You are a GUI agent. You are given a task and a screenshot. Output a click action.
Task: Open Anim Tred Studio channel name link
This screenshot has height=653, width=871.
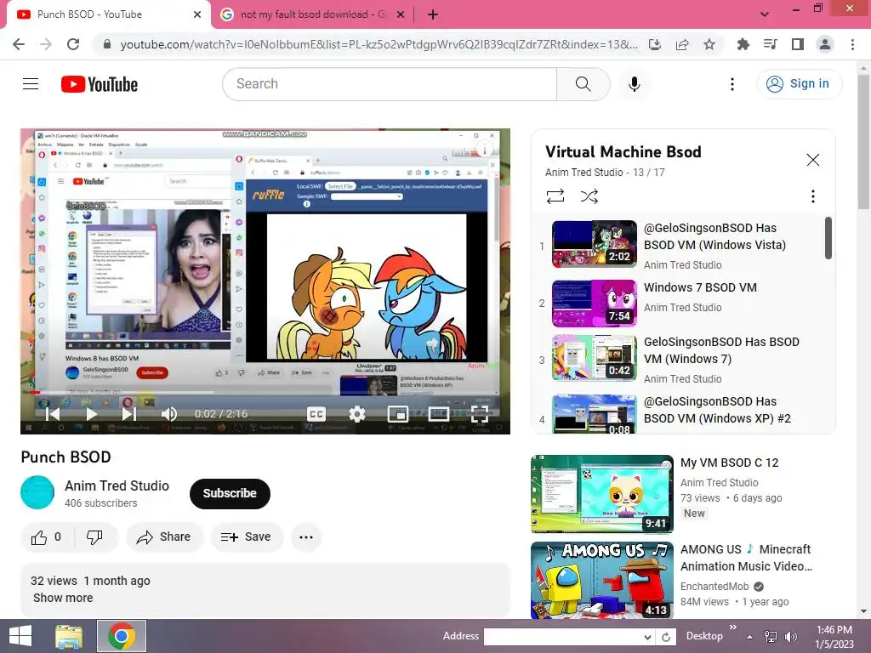pyautogui.click(x=117, y=485)
